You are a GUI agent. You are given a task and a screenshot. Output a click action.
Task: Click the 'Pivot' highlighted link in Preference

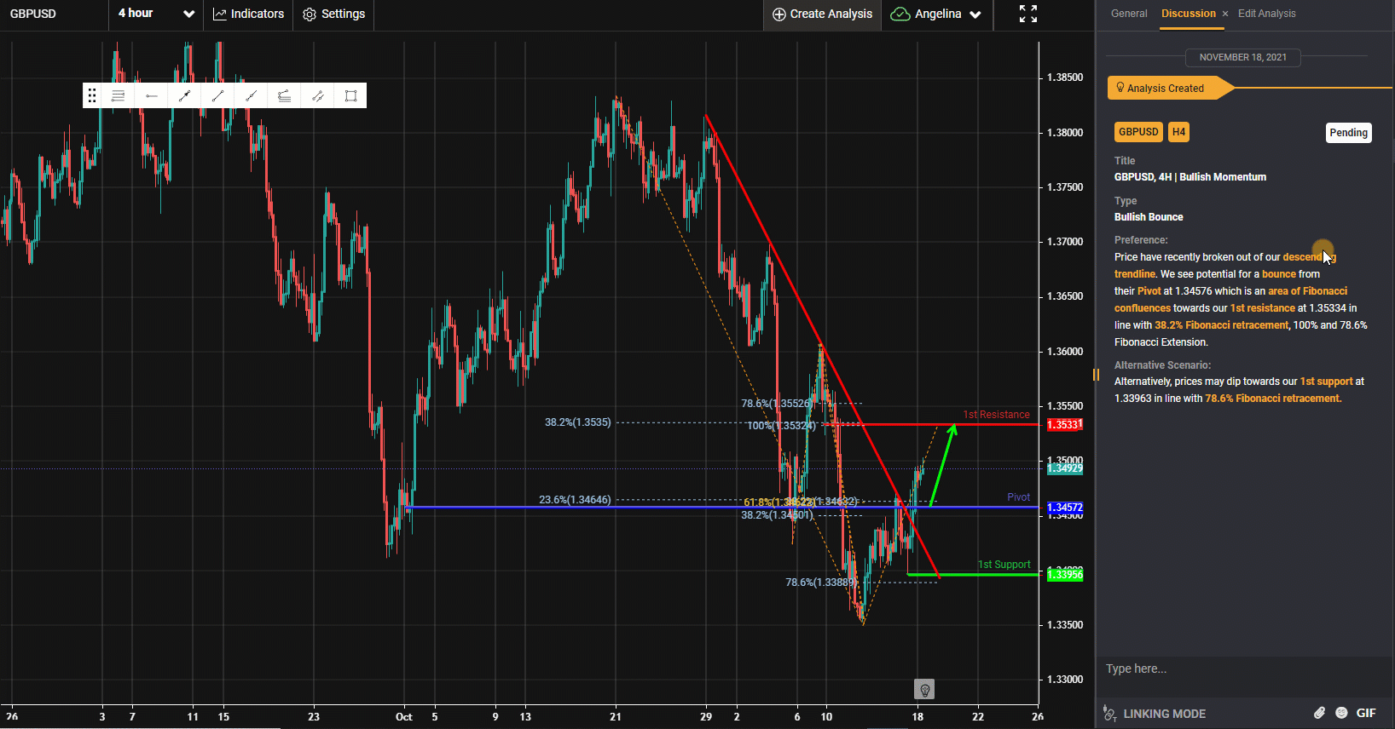pos(1149,291)
